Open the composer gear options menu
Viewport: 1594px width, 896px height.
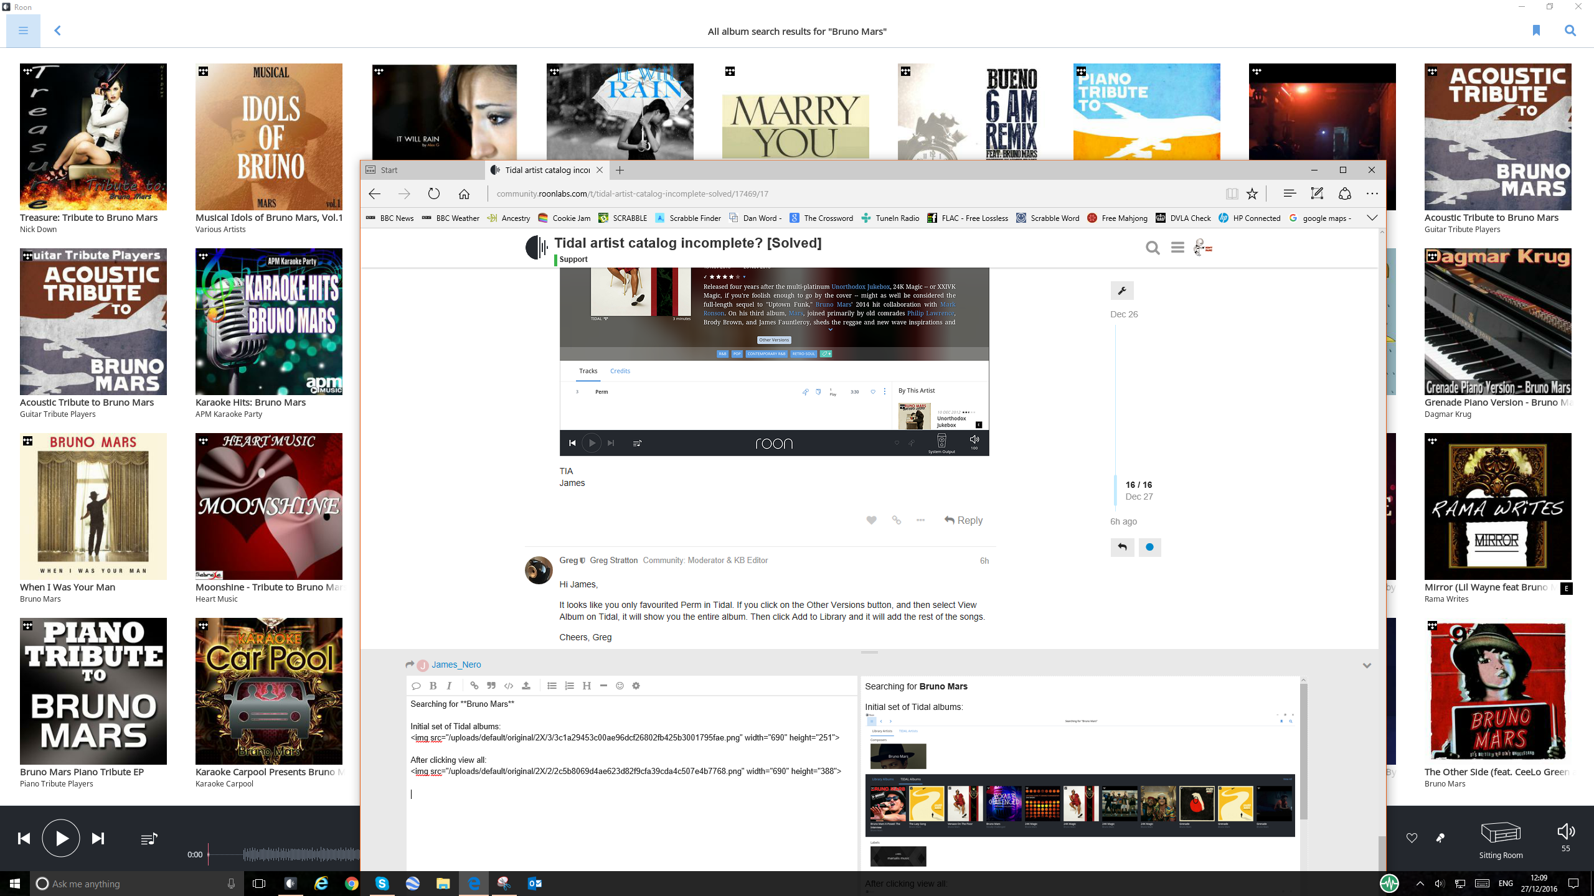[x=636, y=686]
